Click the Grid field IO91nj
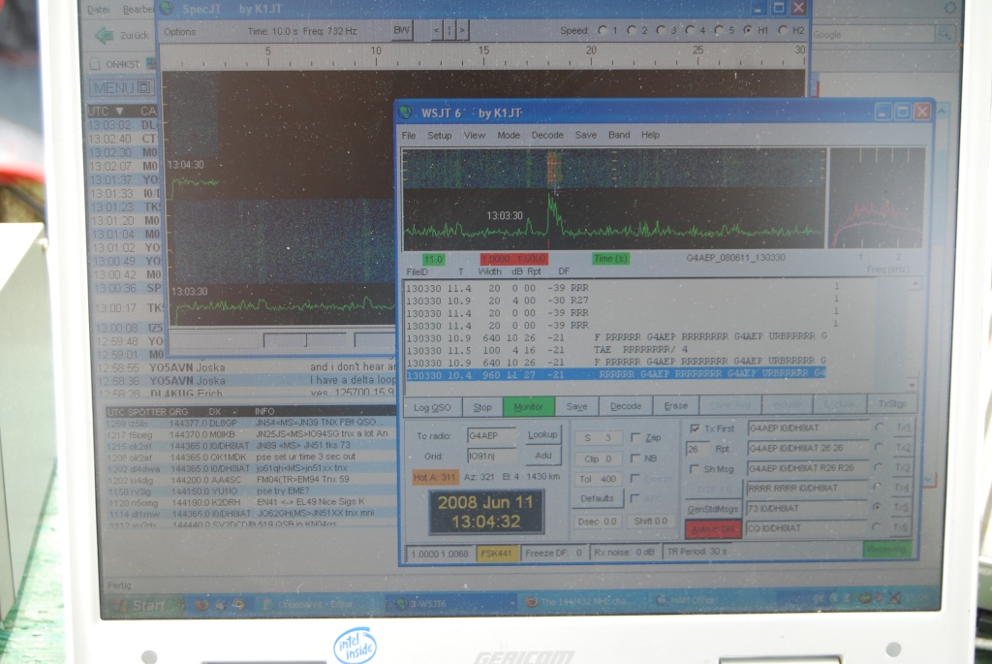 (x=491, y=456)
